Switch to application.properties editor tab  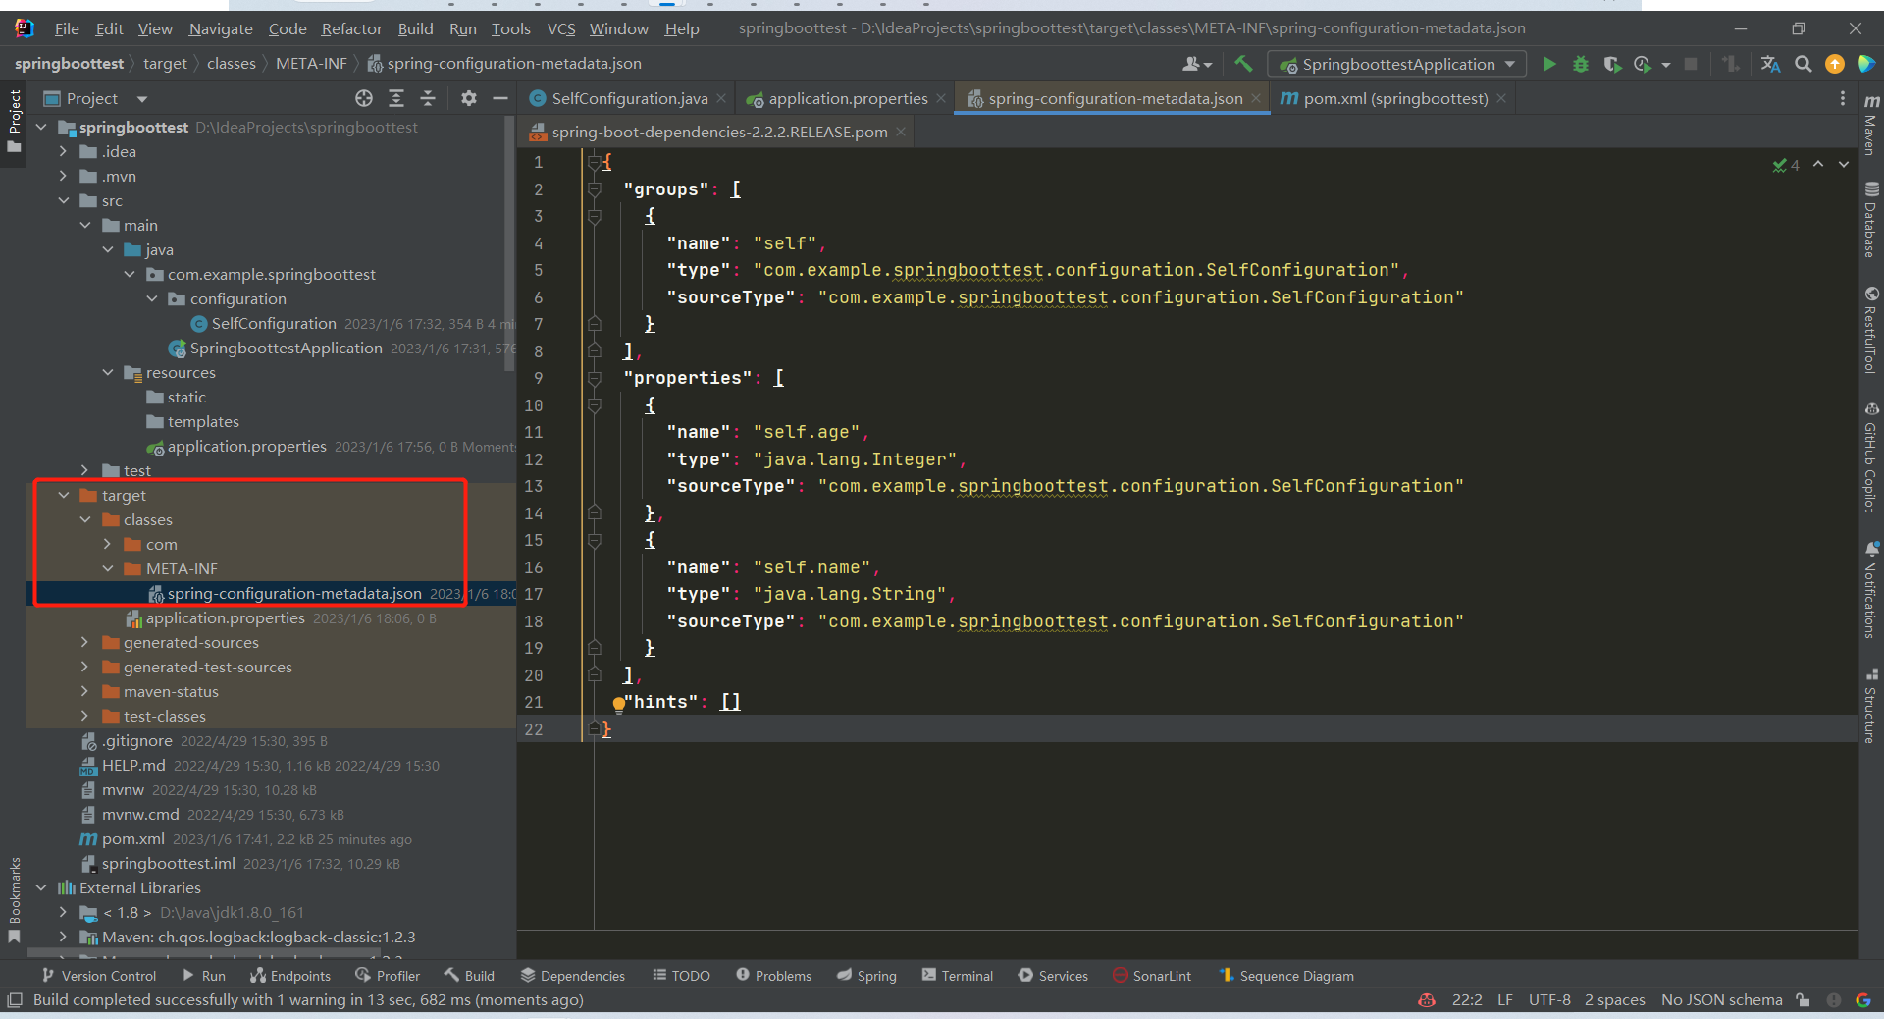(848, 98)
